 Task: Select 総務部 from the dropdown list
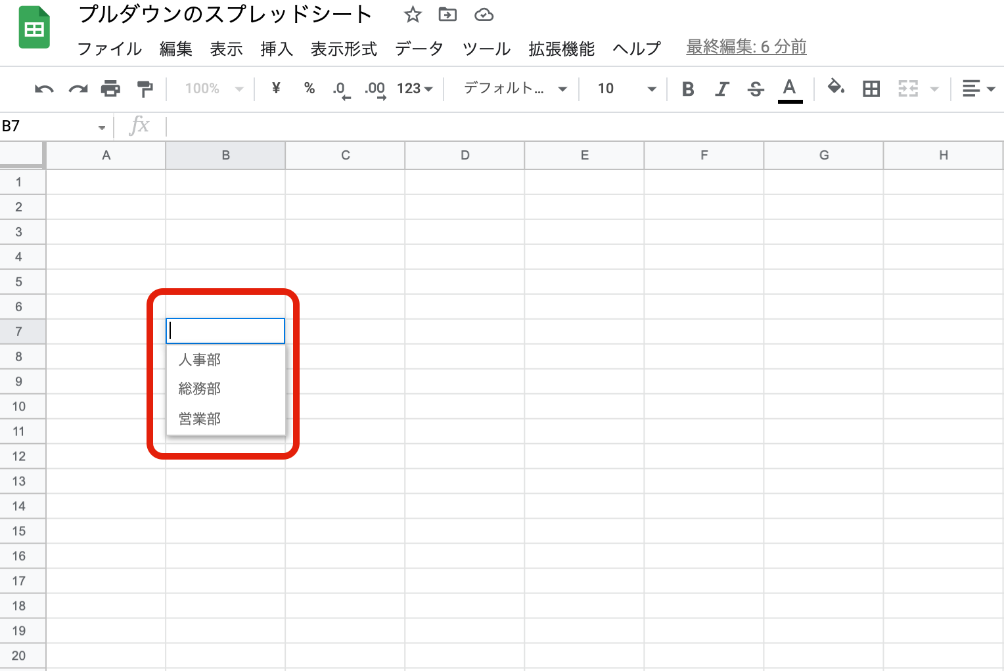pyautogui.click(x=226, y=389)
